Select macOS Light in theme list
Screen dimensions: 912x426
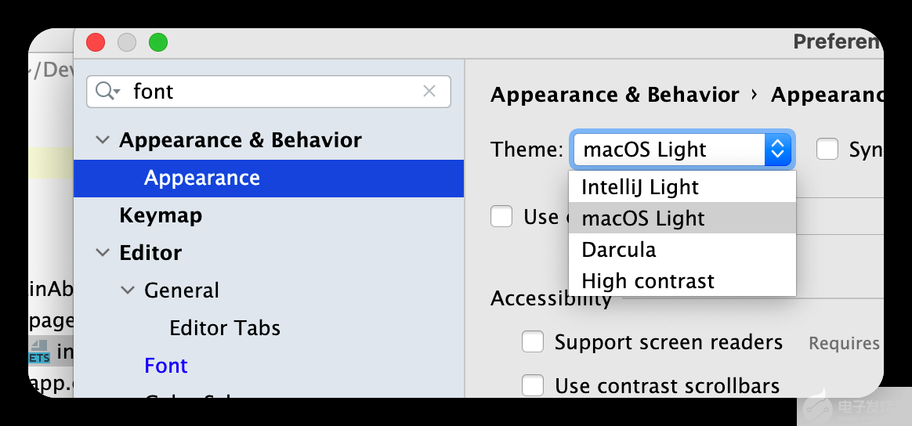643,218
